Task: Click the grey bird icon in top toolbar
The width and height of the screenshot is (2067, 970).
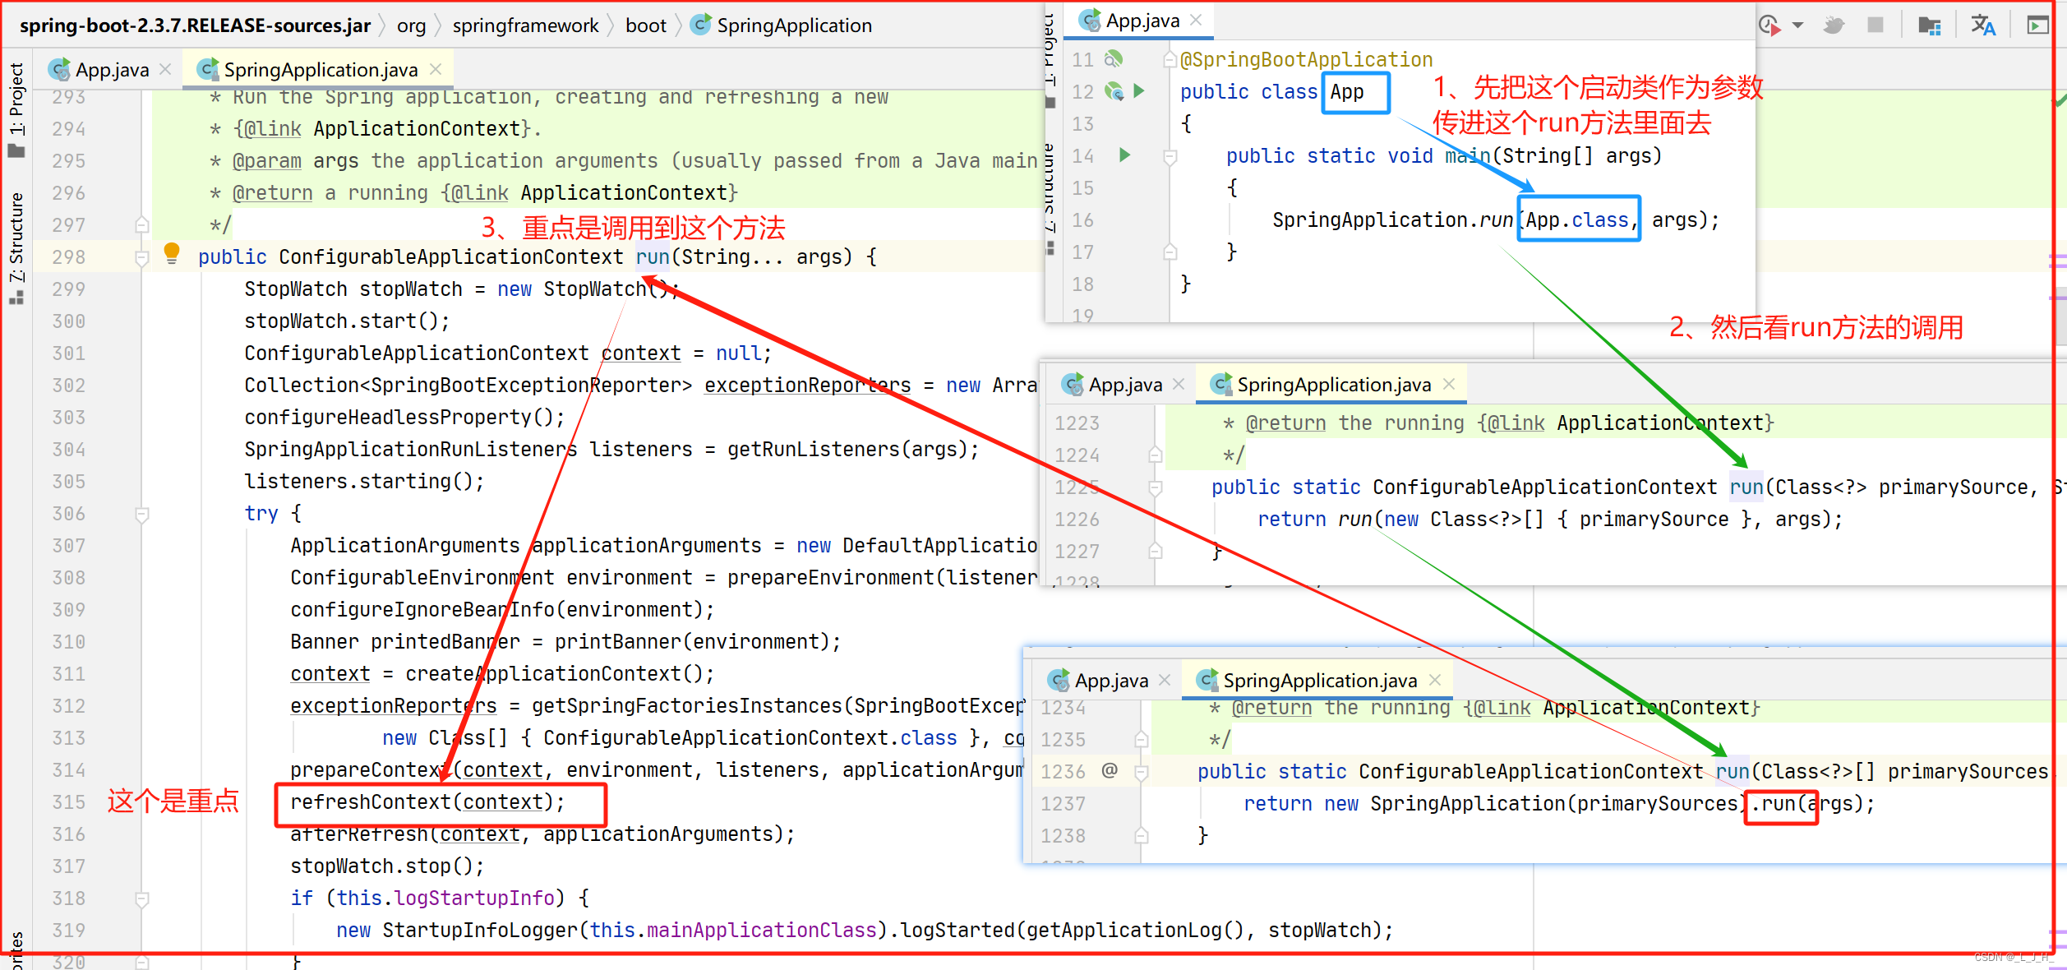Action: [x=1834, y=25]
